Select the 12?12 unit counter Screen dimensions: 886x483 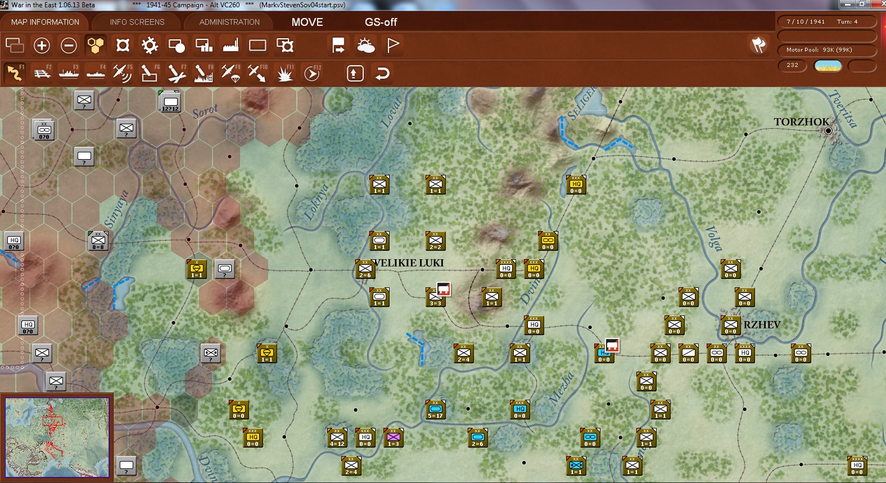click(x=170, y=101)
